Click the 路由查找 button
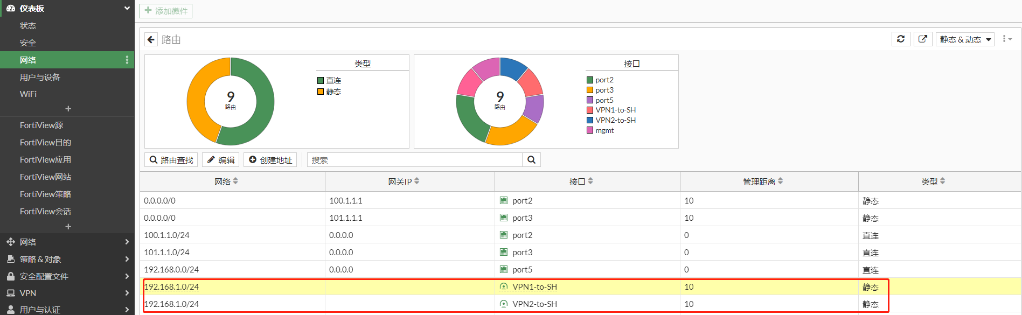The image size is (1022, 315). click(171, 160)
